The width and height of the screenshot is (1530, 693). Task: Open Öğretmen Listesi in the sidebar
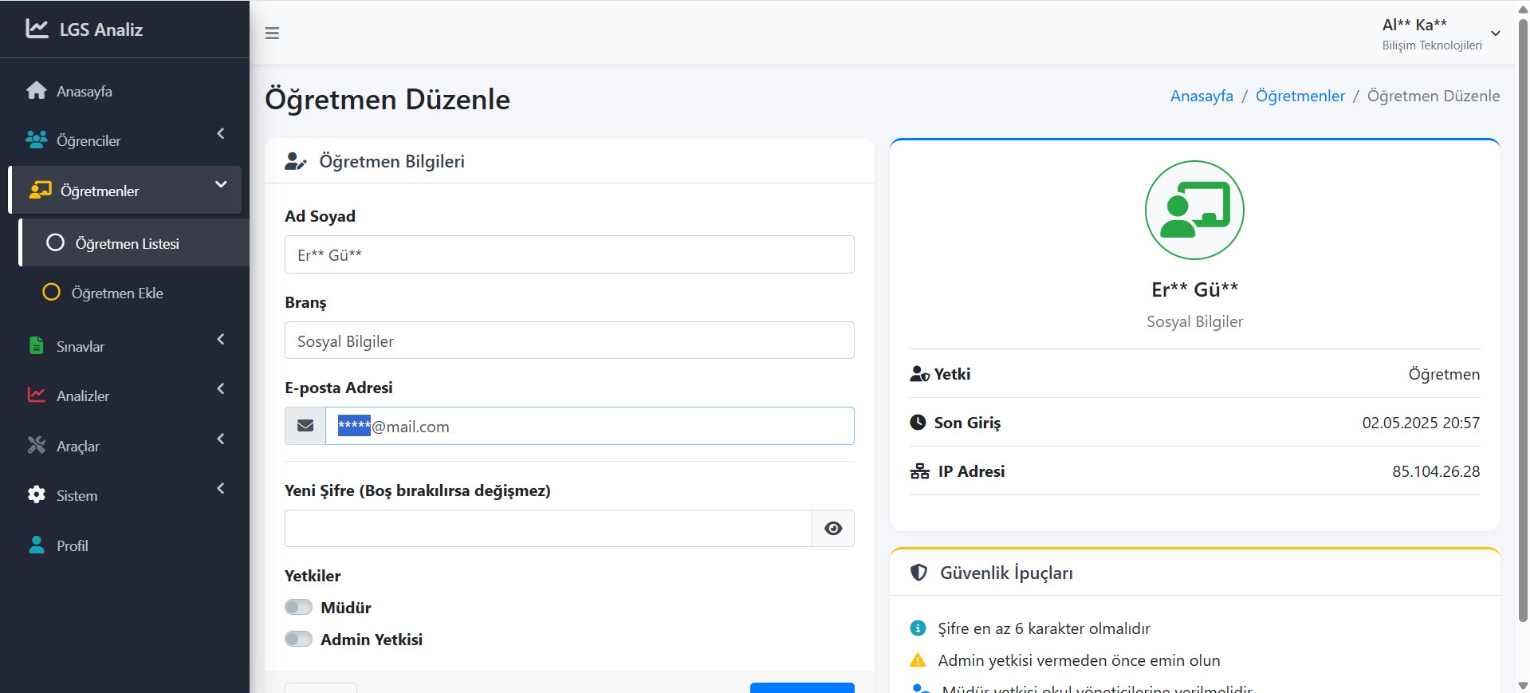128,243
